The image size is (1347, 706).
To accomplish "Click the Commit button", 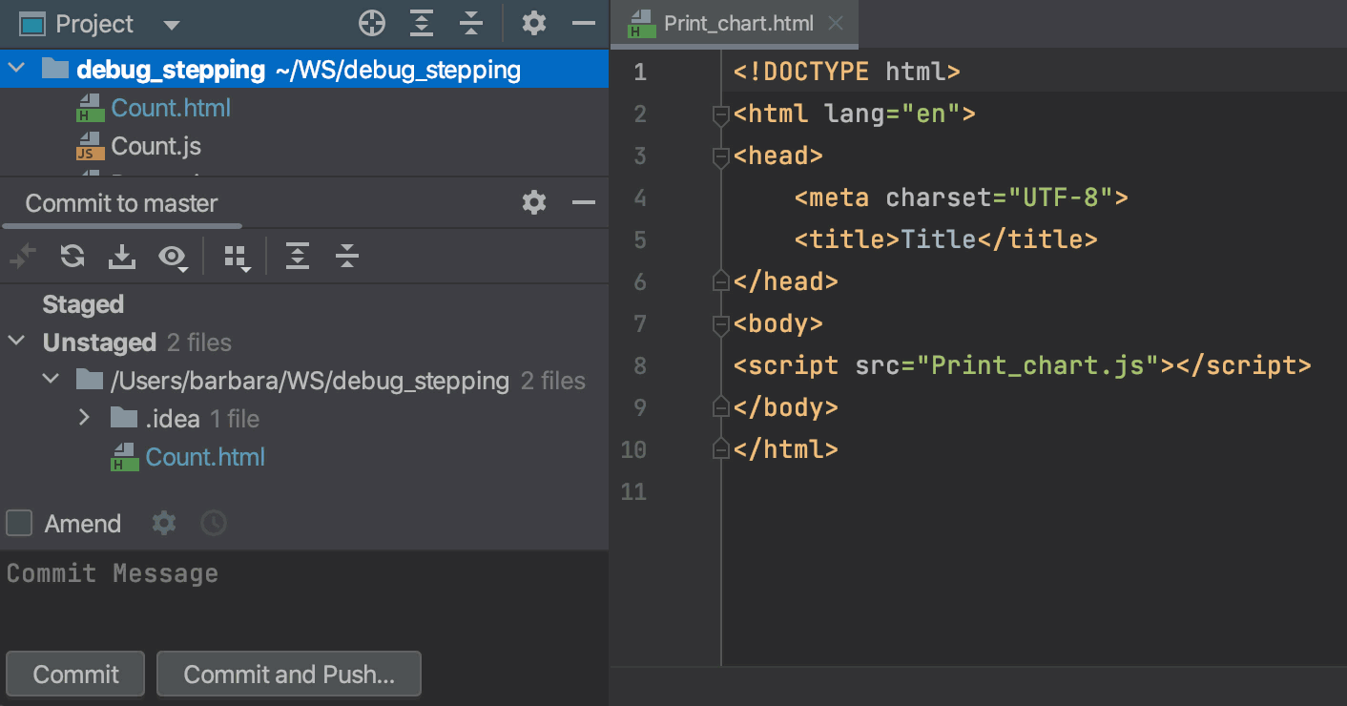I will (x=75, y=675).
